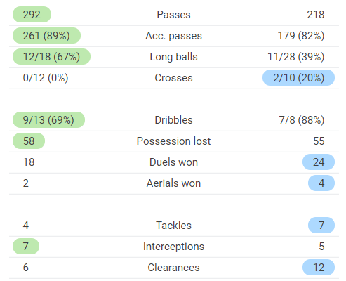
Task: Click the Interceptions stat label
Action: [173, 247]
